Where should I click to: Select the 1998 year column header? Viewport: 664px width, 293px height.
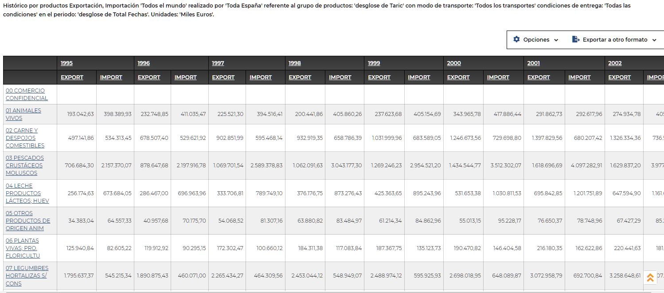295,63
